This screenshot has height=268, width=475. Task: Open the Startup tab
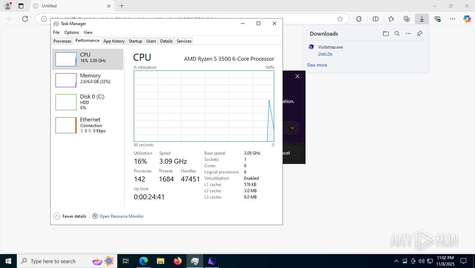tap(136, 41)
